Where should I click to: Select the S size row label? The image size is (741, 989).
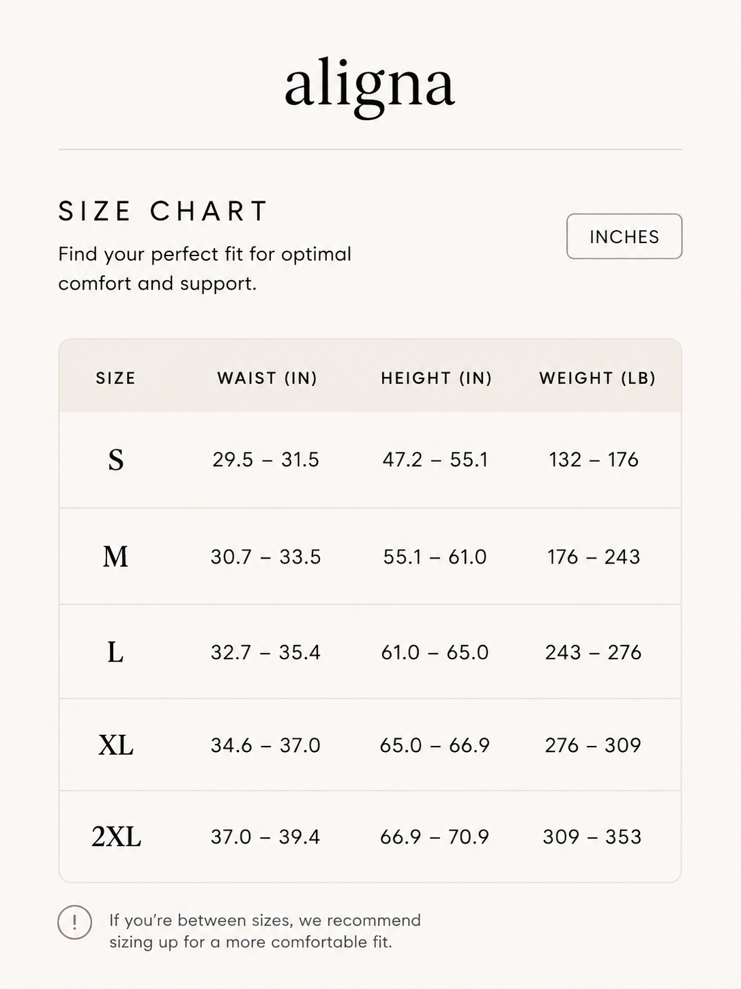(116, 460)
